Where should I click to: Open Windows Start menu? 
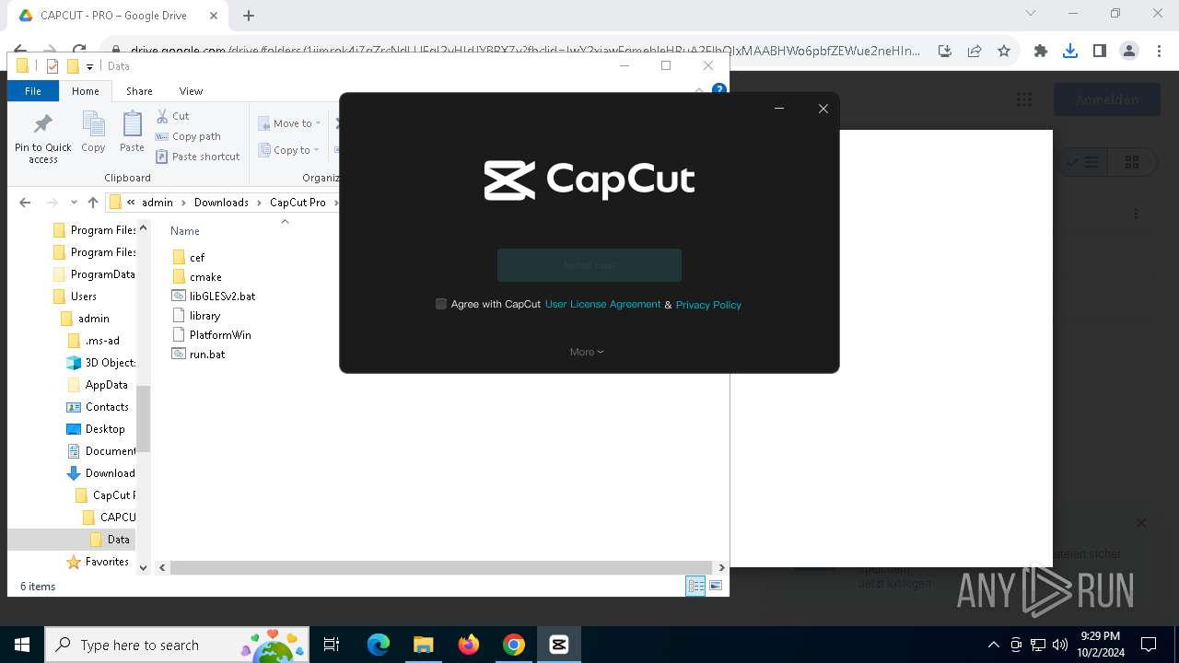(x=22, y=645)
